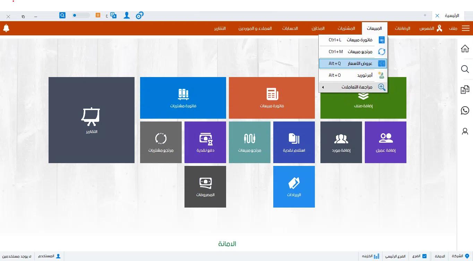This screenshot has width=473, height=261.
Task: Toggle the pill switch in top toolbar
Action: click(x=81, y=16)
